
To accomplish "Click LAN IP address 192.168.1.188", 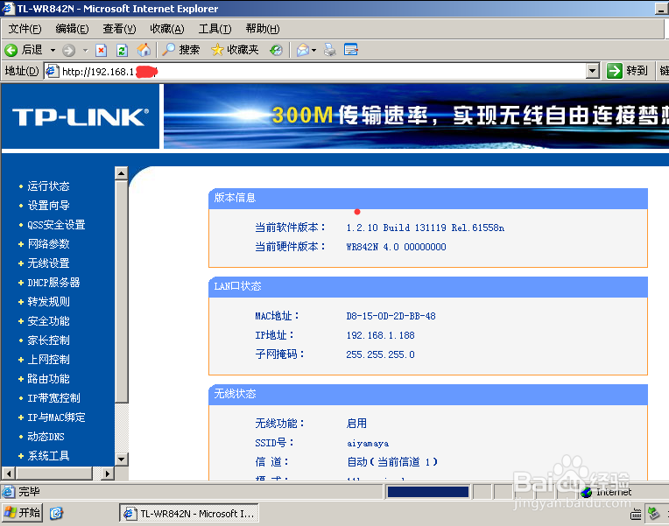I will click(x=380, y=335).
